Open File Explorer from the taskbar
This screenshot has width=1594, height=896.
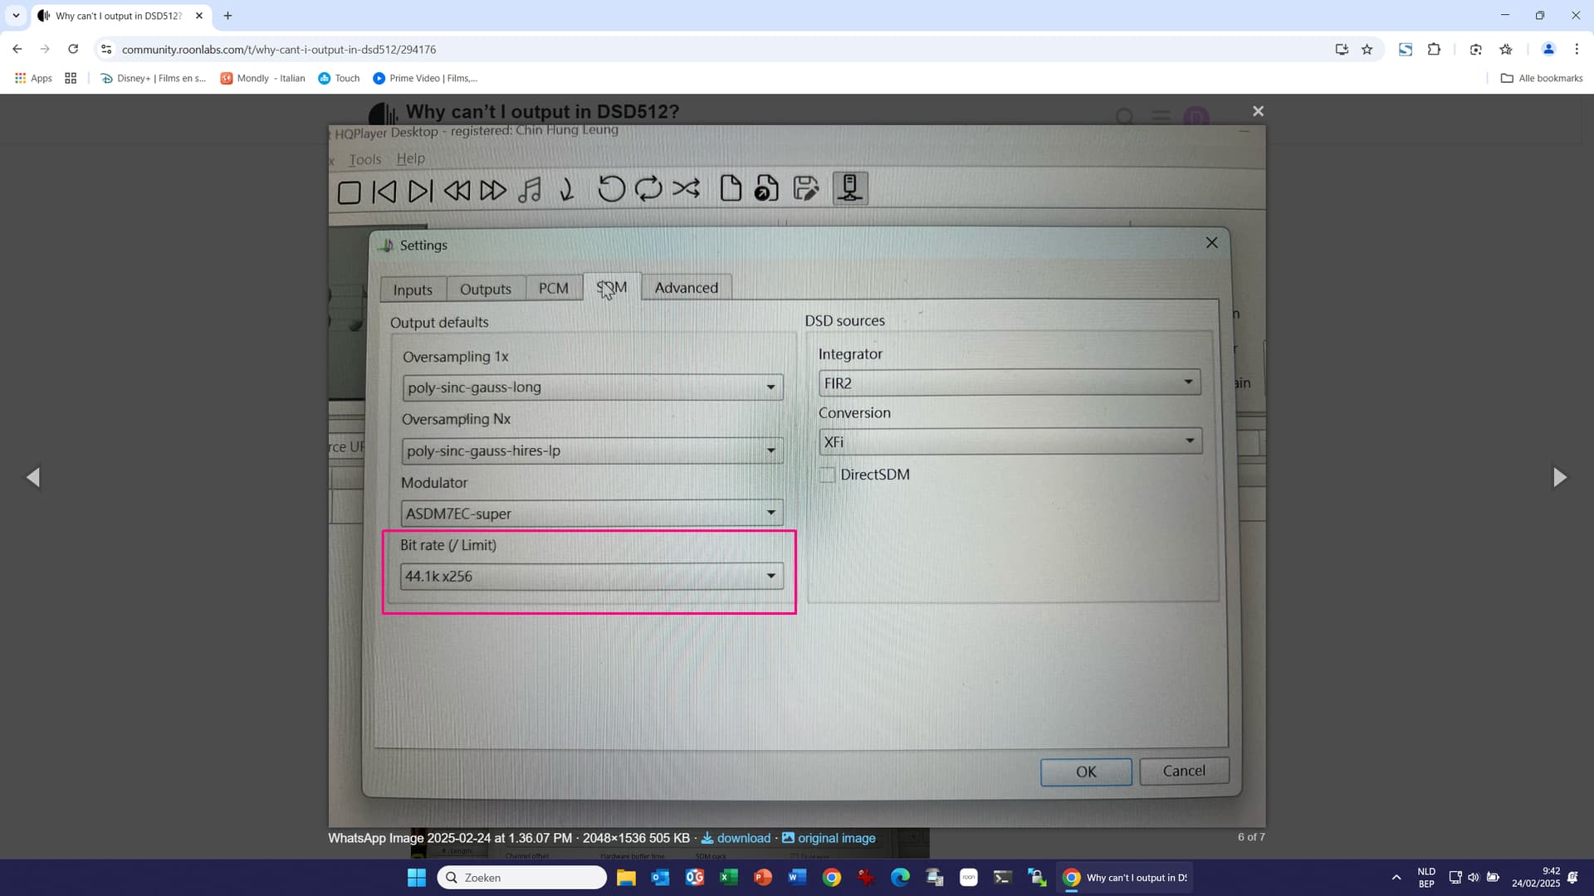pyautogui.click(x=626, y=878)
